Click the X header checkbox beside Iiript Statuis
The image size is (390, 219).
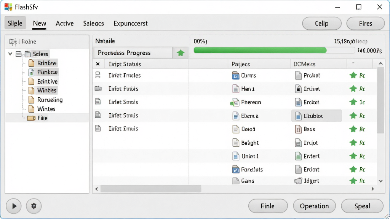(x=98, y=64)
